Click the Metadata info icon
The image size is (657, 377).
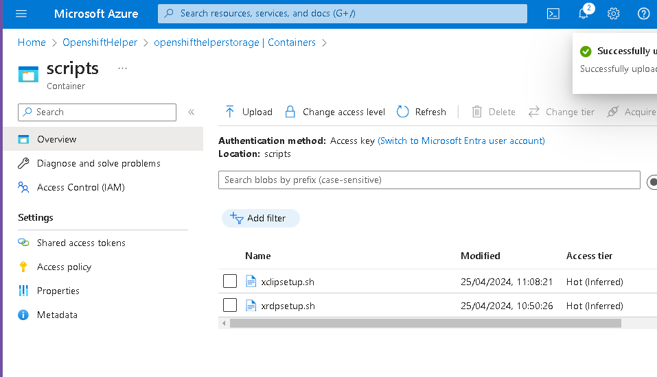(23, 315)
